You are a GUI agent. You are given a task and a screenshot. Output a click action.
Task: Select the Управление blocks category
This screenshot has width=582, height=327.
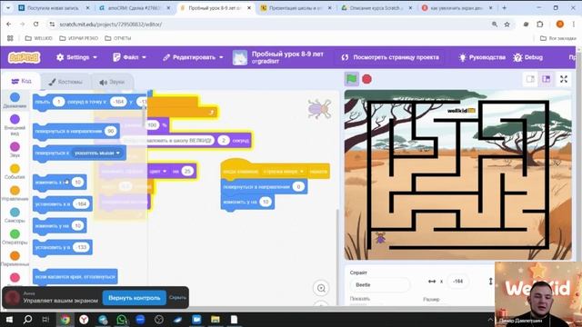[x=15, y=193]
